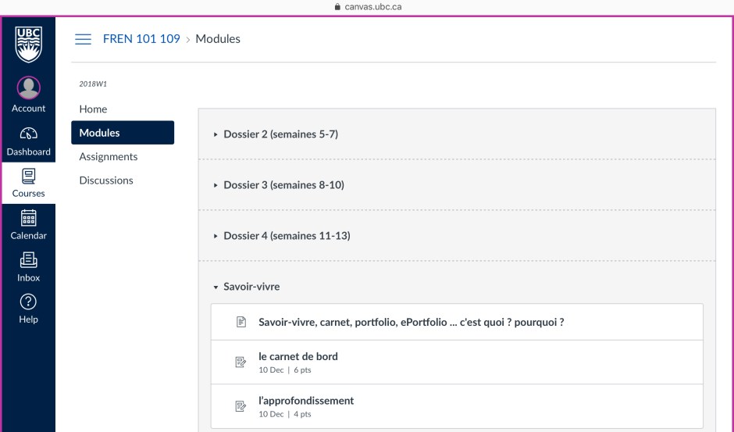This screenshot has width=734, height=432.
Task: Click the UBC logo in sidebar
Action: (x=28, y=42)
